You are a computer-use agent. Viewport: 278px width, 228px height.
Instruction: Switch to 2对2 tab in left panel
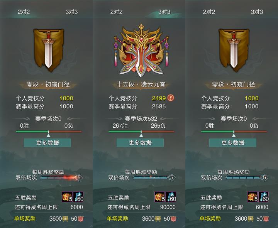click(x=24, y=12)
